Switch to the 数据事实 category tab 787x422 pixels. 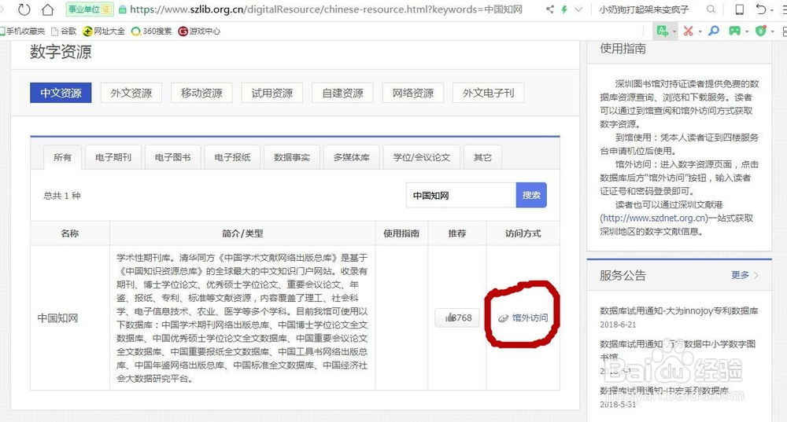pos(292,157)
